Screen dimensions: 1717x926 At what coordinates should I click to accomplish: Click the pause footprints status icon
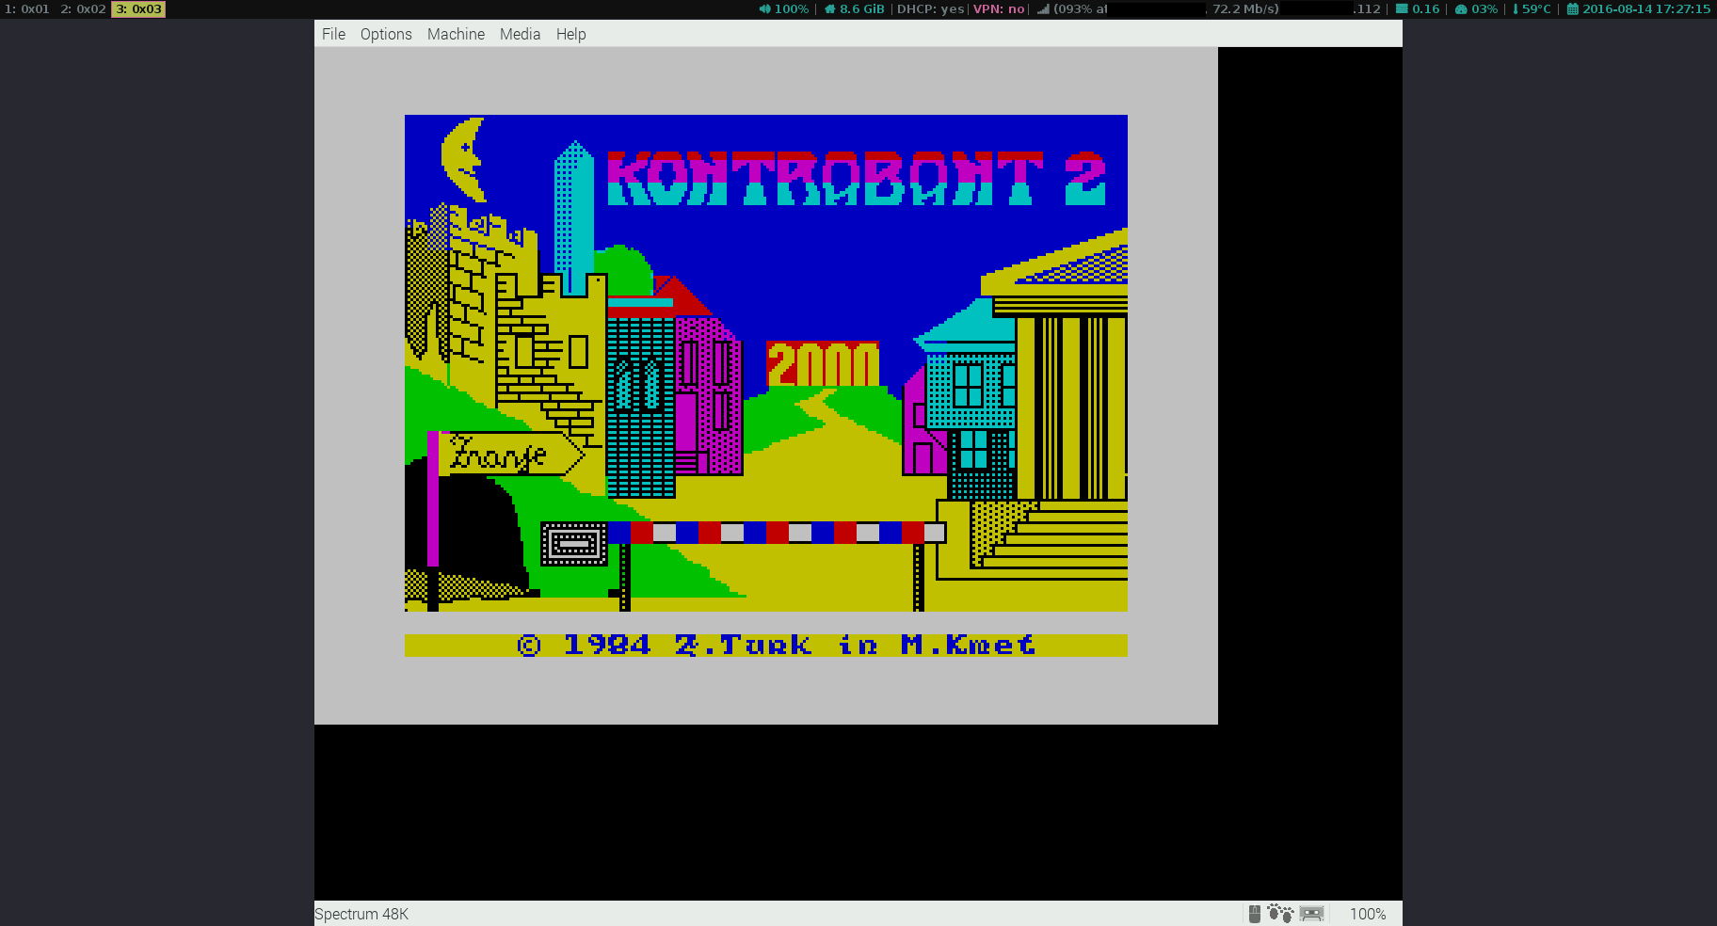[x=1280, y=914]
